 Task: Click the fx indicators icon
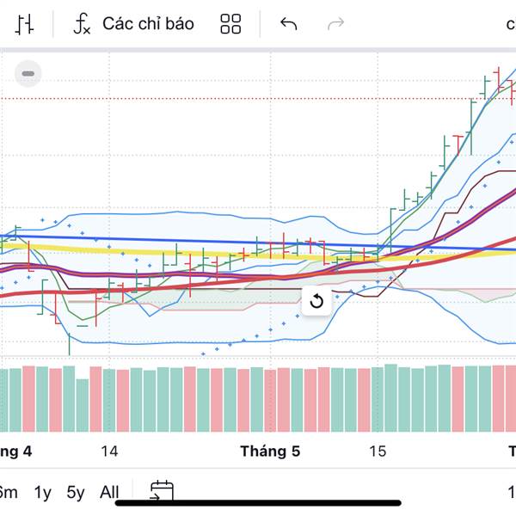click(x=82, y=24)
